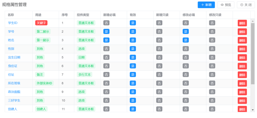
Task: Delete the 学号 row
Action: [242, 32]
